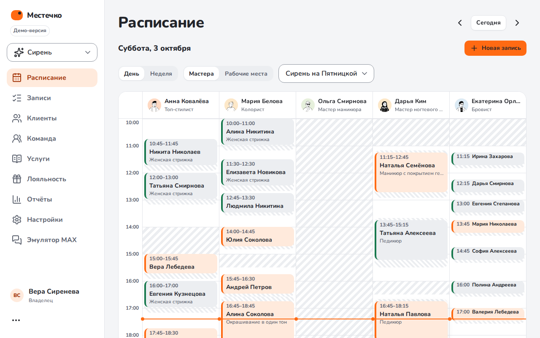Open Записи in the sidebar

52,98
